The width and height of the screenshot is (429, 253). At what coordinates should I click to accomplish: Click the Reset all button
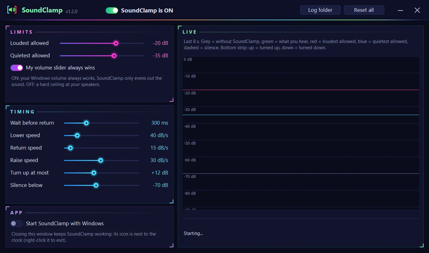364,10
